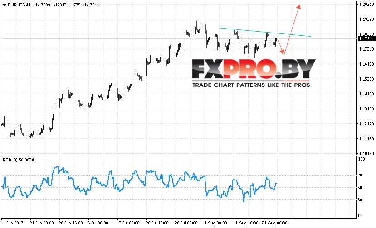Select the EURUSD,H4 chart title text
Screen dimensions: 376x228
point(20,5)
